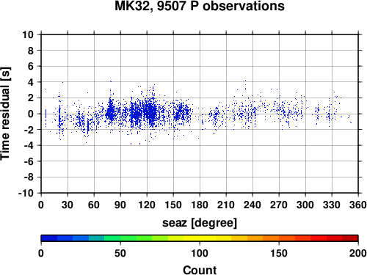Click the x-axis tick label 360
This screenshot has width=367, height=275.
coord(357,205)
